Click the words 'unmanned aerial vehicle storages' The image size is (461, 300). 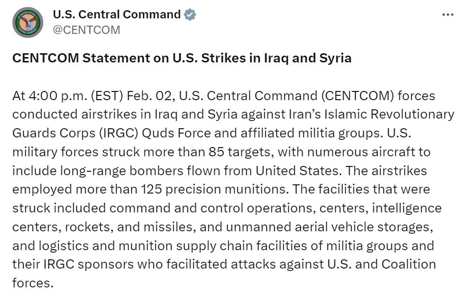point(325,227)
